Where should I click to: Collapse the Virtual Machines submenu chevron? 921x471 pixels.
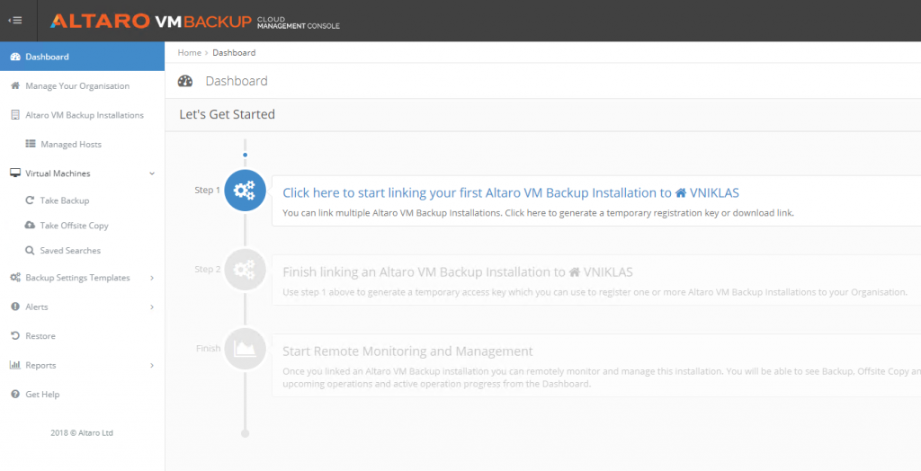pos(152,173)
